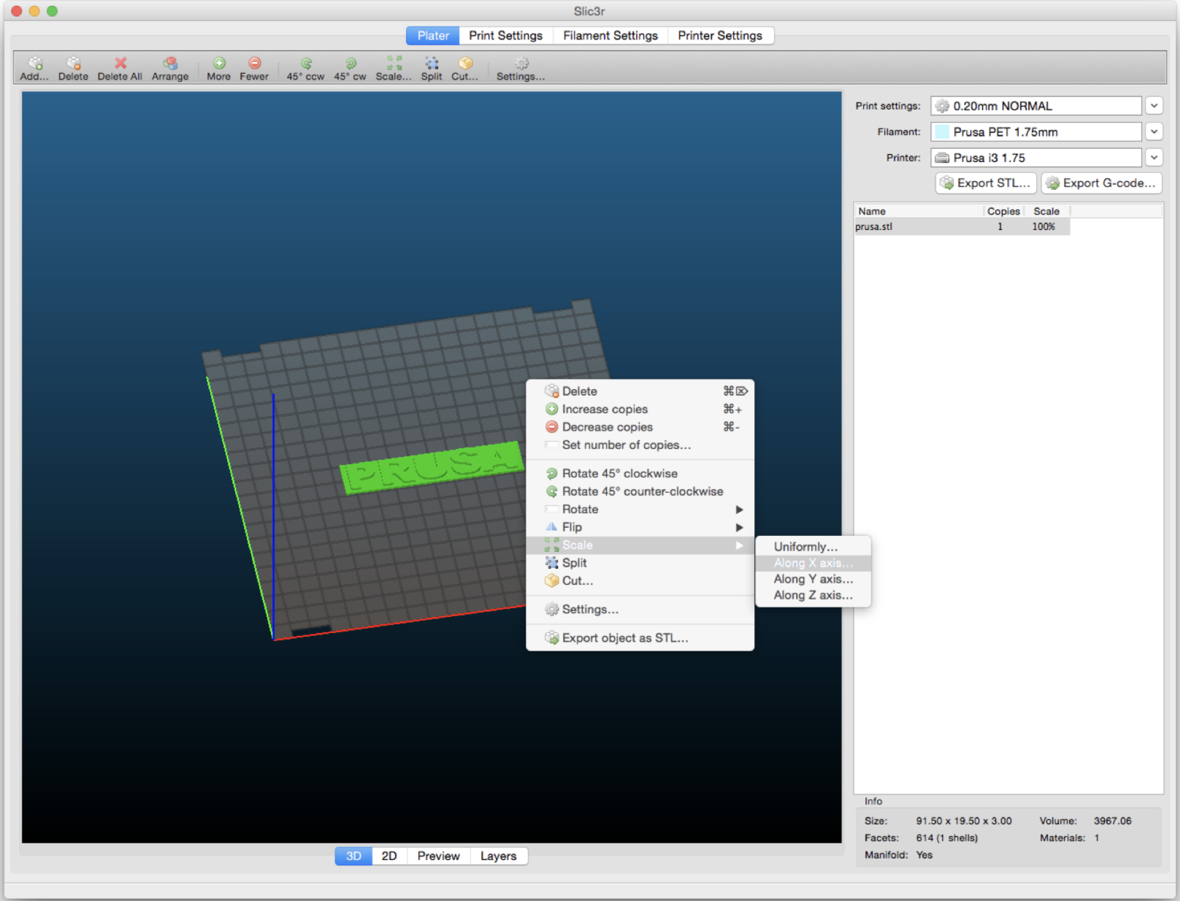Click the Copies column header

coord(1003,211)
